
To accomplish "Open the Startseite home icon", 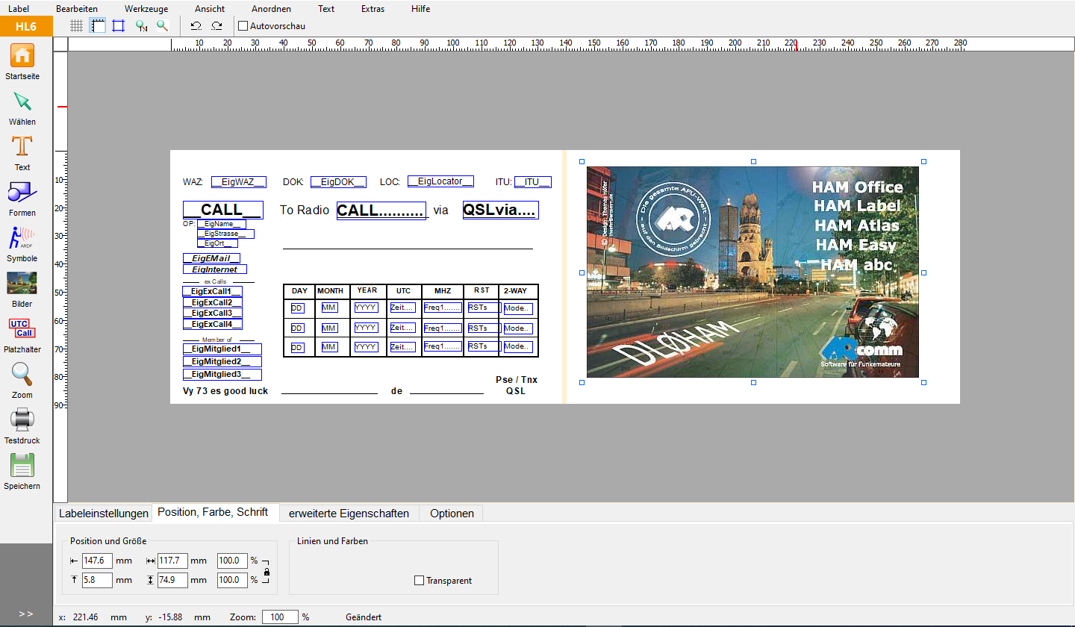I will click(22, 56).
